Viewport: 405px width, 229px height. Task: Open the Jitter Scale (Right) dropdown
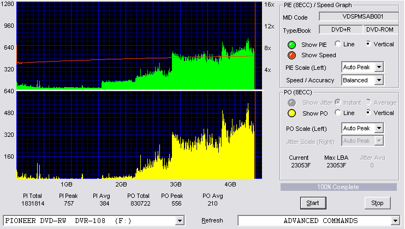click(x=379, y=141)
